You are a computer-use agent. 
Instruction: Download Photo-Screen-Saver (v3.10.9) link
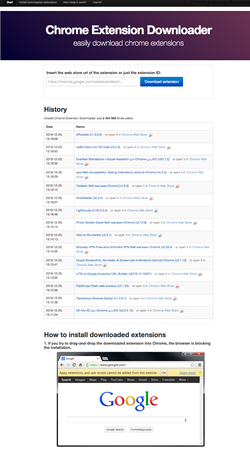click(x=111, y=223)
